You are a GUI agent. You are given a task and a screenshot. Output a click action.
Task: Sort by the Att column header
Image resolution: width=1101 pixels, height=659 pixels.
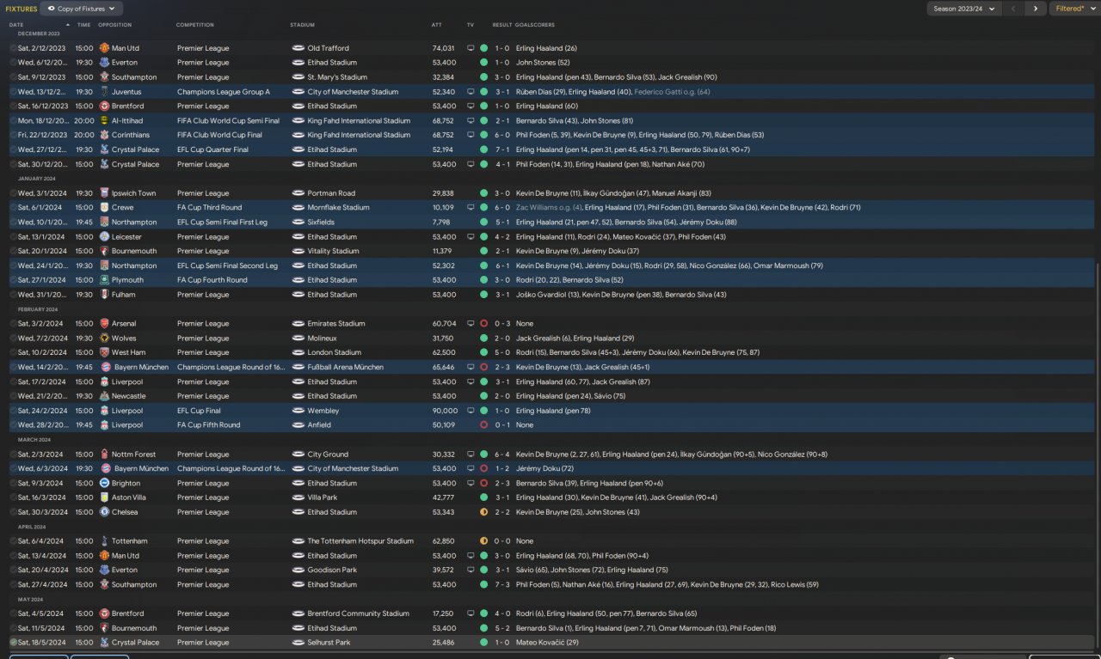click(x=437, y=25)
